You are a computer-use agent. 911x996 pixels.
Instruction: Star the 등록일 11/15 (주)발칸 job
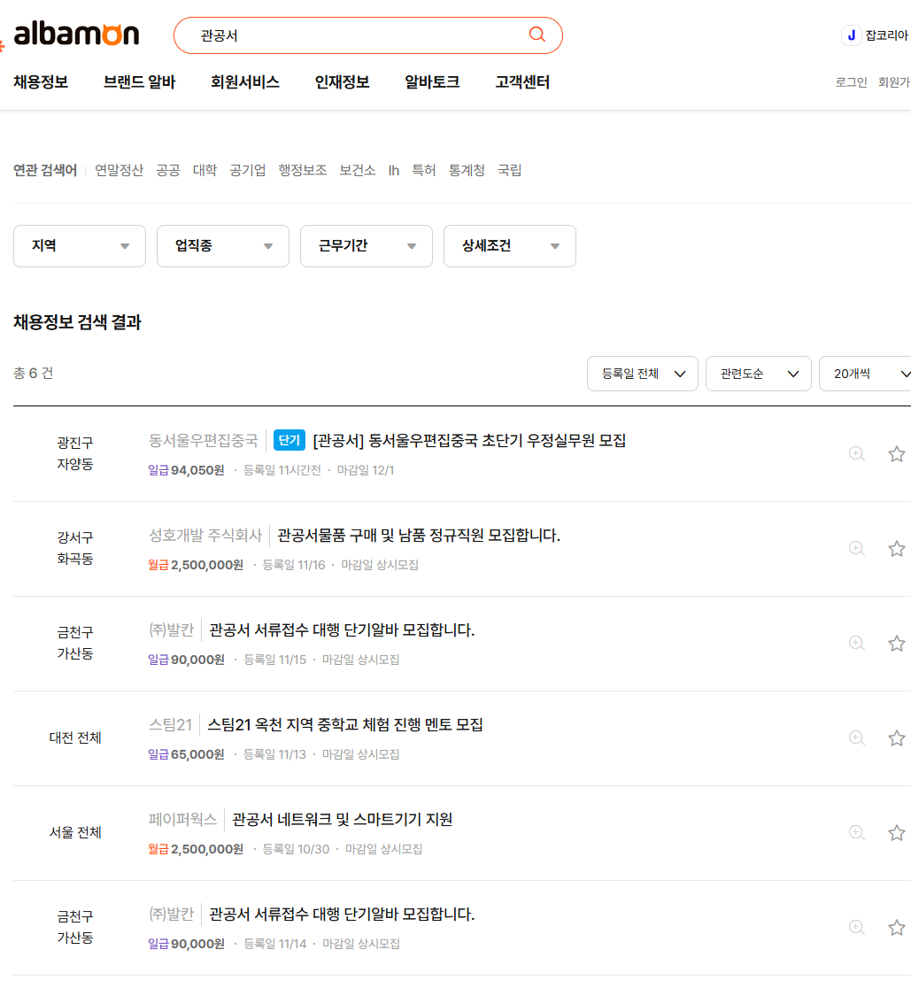coord(896,643)
